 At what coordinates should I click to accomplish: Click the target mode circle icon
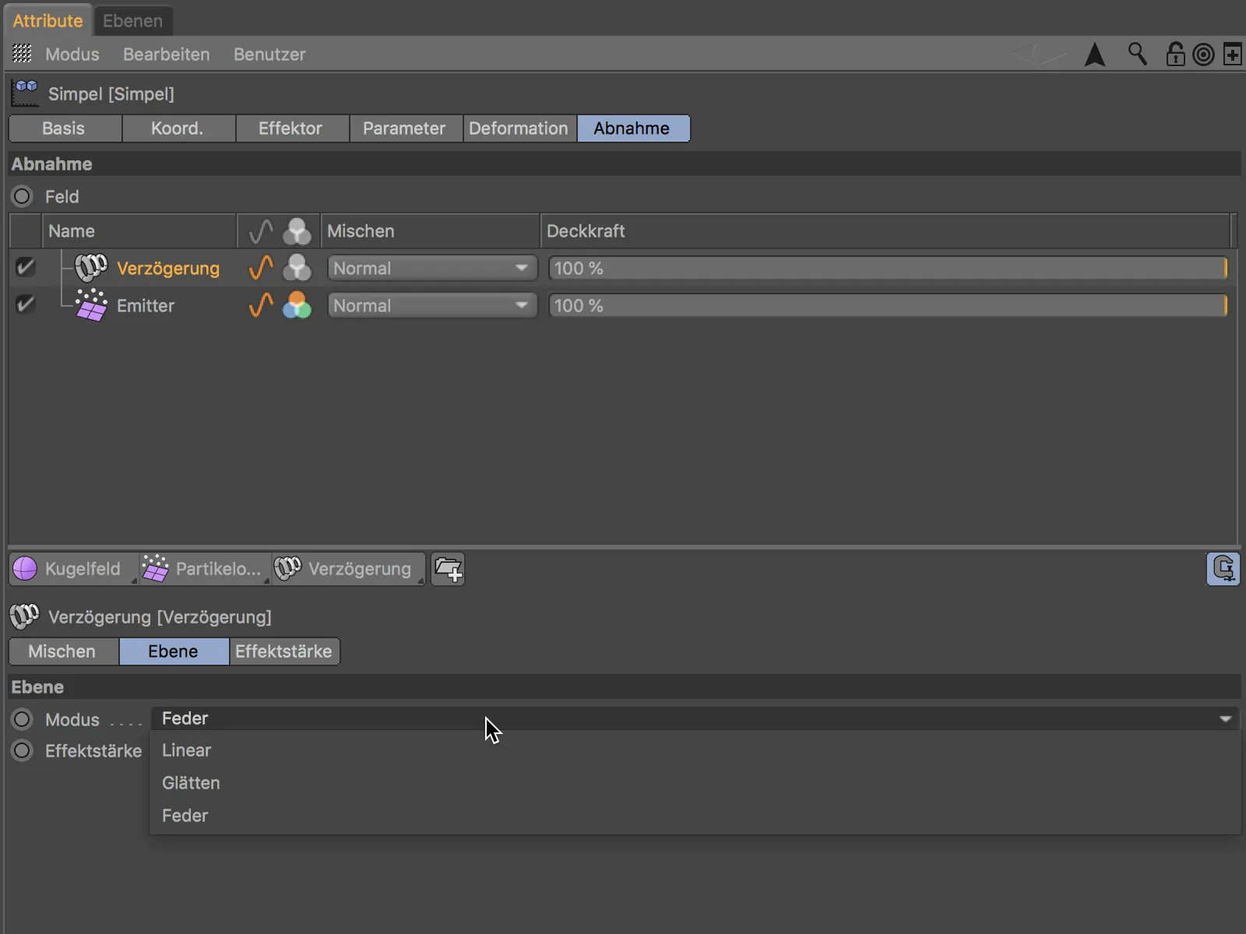point(1203,54)
